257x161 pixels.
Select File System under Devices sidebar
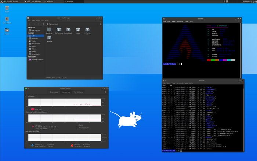pos(36,31)
